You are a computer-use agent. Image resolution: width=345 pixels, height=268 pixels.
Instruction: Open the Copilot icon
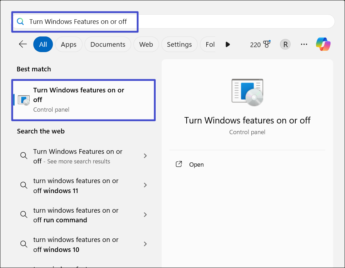pos(323,44)
